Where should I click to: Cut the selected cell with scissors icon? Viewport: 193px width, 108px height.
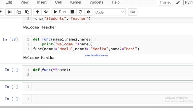[10, 12]
